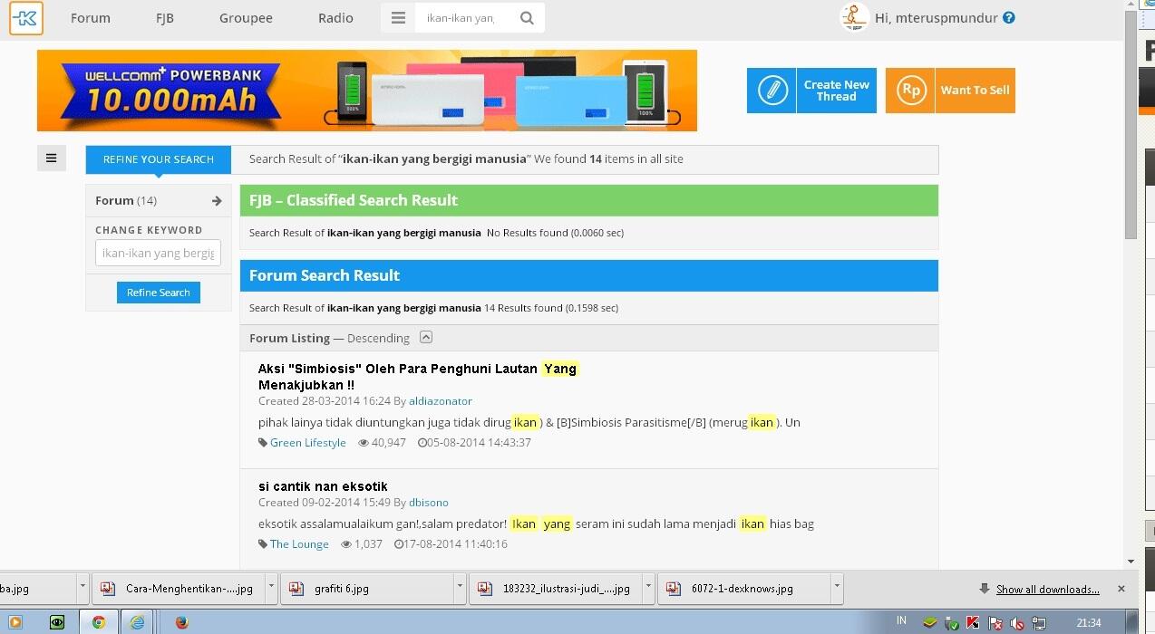The height and width of the screenshot is (634, 1155).
Task: Click the taskbar clock showing 21:34
Action: 1089,623
